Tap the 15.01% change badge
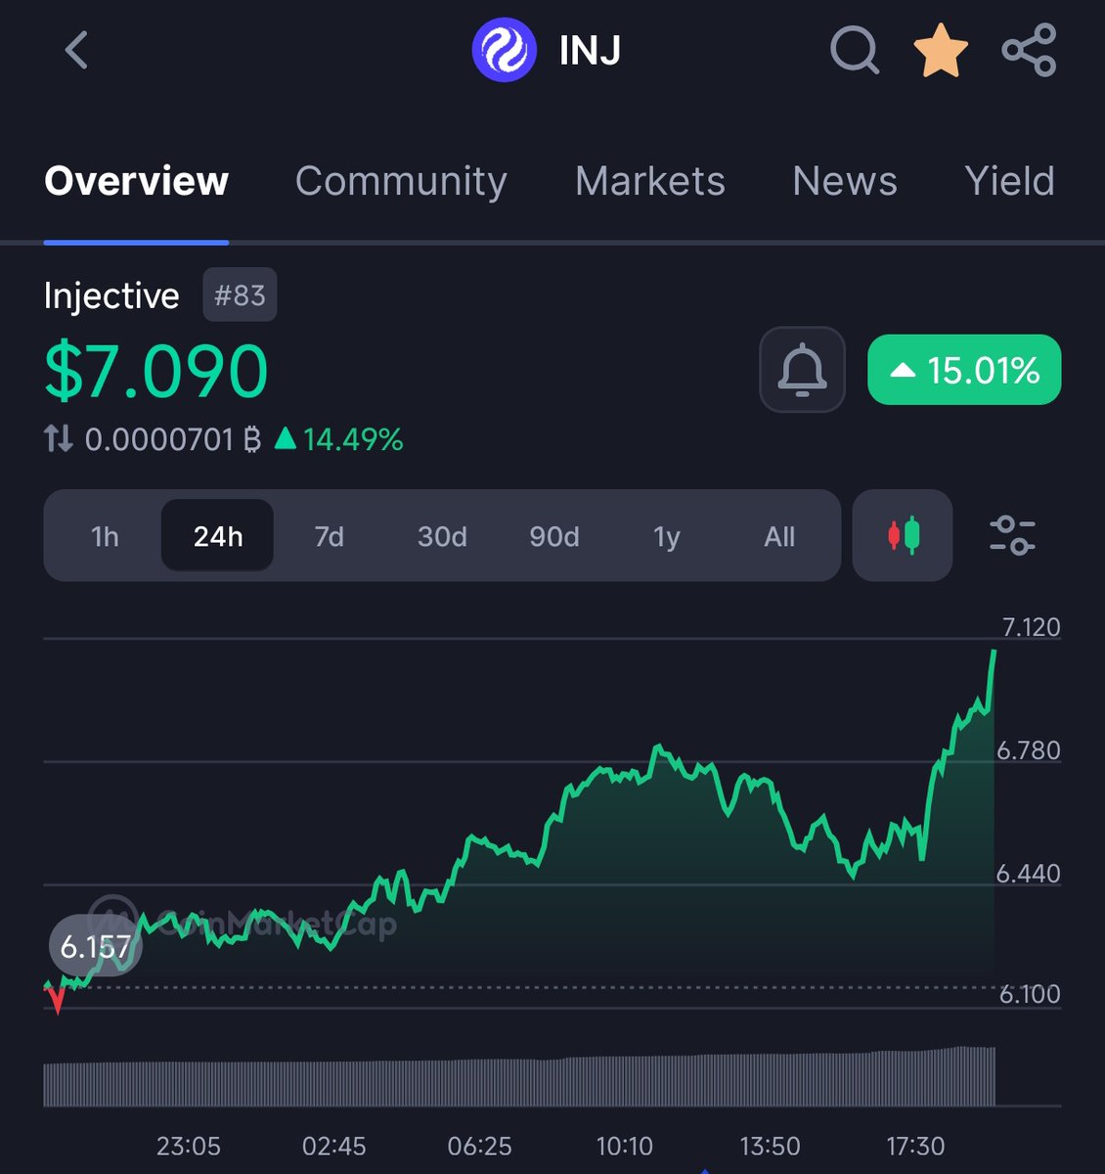The width and height of the screenshot is (1105, 1174). point(964,370)
